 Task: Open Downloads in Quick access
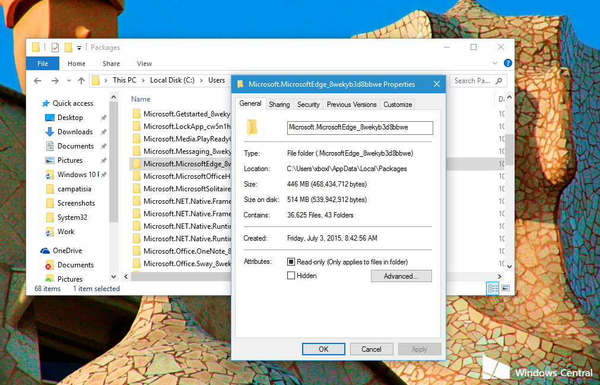click(75, 132)
